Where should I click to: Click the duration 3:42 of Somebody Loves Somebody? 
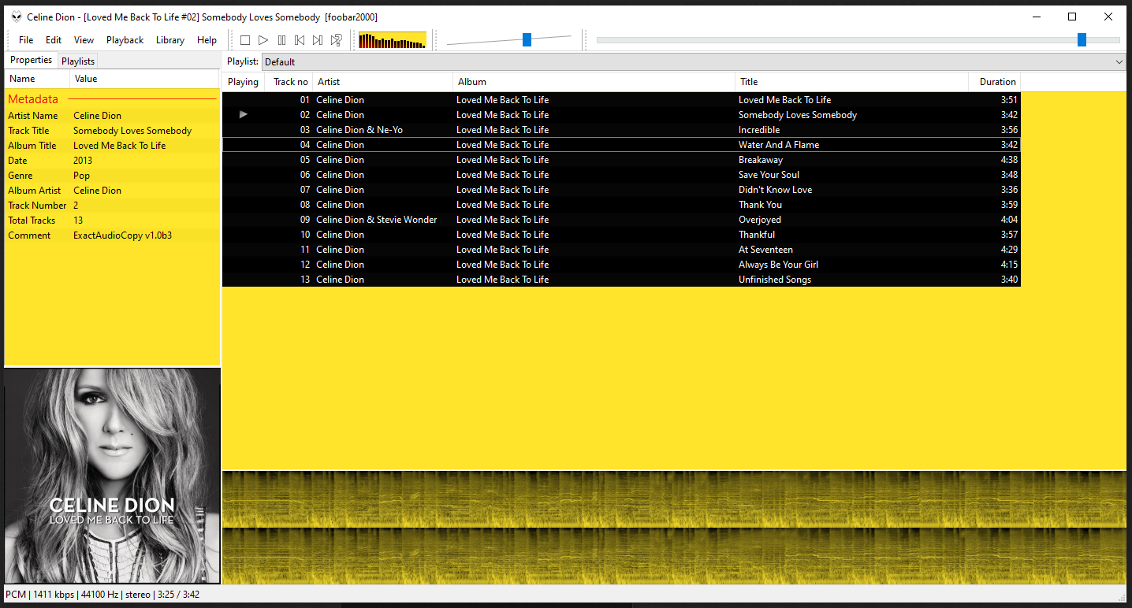(x=1009, y=115)
